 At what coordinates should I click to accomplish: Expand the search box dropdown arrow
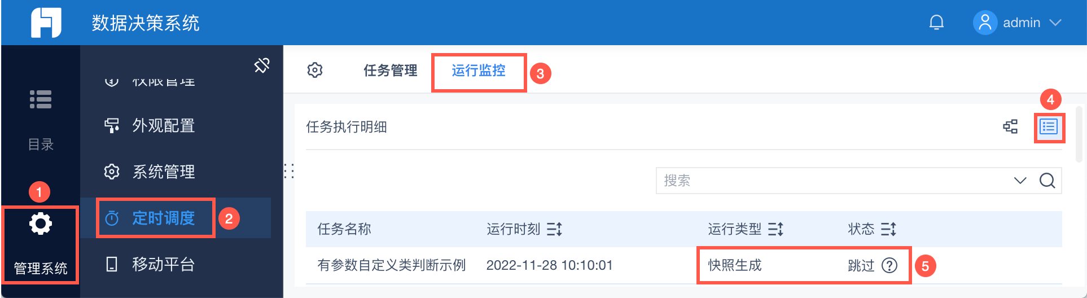[x=1020, y=181]
